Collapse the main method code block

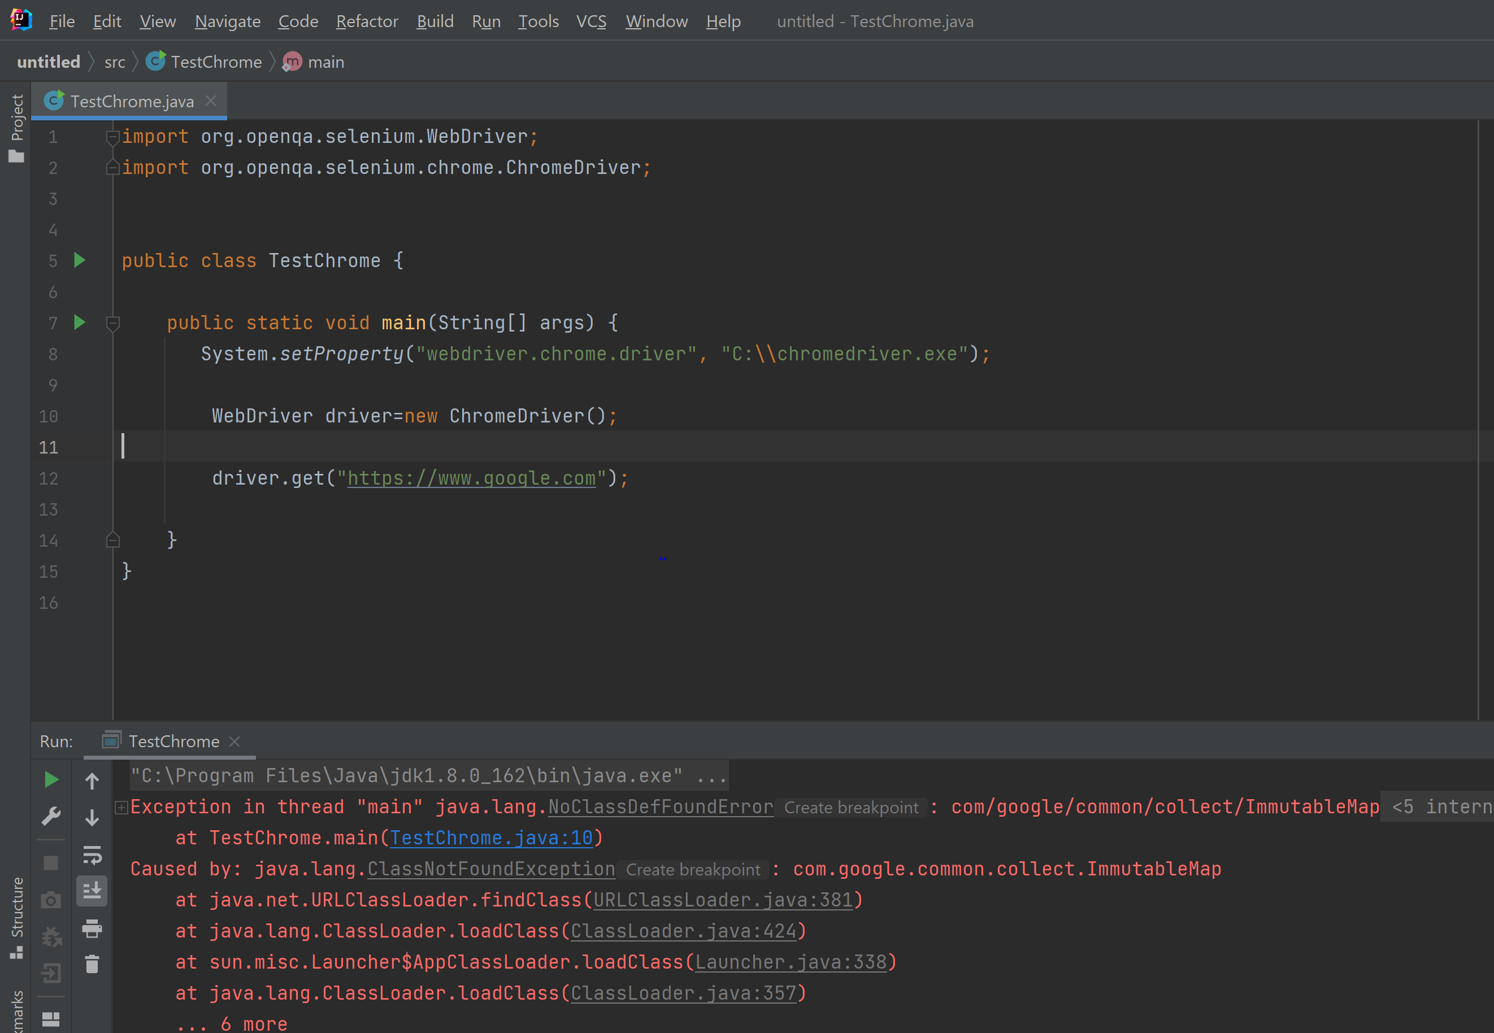[112, 322]
